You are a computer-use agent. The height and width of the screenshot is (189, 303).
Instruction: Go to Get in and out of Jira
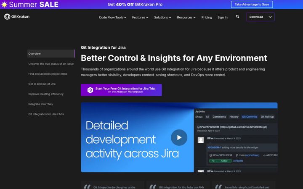pos(42,84)
